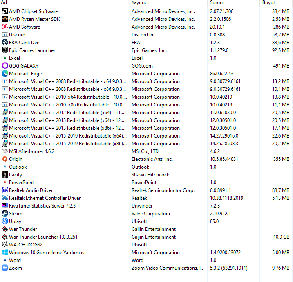The width and height of the screenshot is (293, 282).
Task: Click publisher Valve Corporation
Action: pos(151,214)
